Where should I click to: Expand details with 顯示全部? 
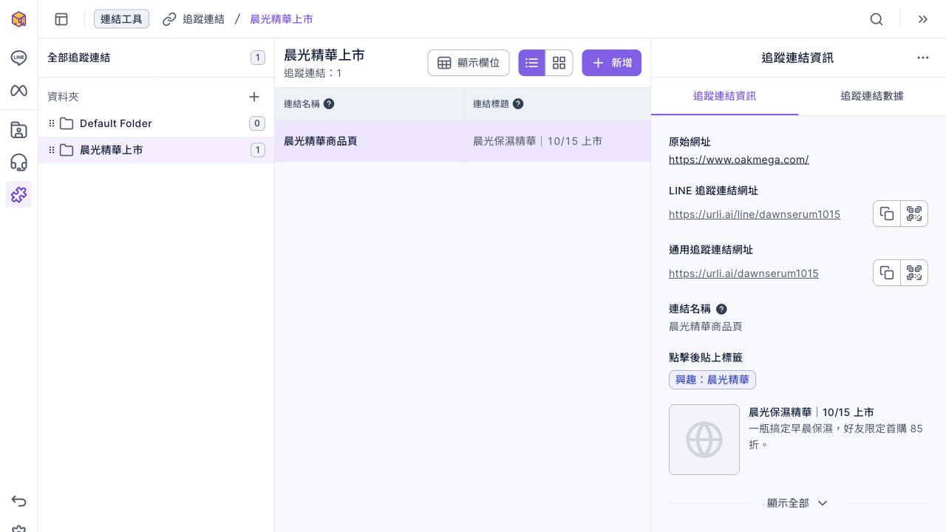(x=797, y=503)
